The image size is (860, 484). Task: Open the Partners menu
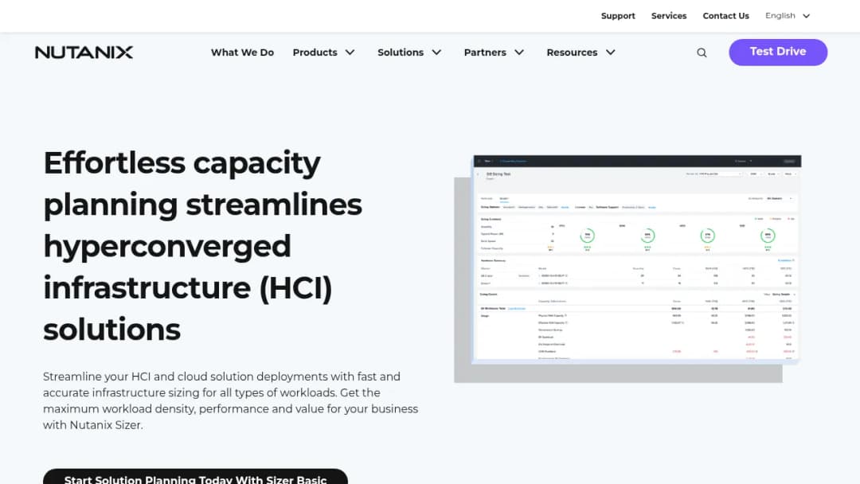[485, 52]
